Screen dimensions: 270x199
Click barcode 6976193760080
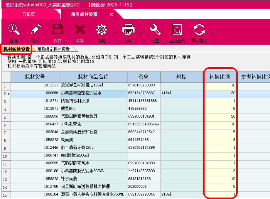[141, 85]
